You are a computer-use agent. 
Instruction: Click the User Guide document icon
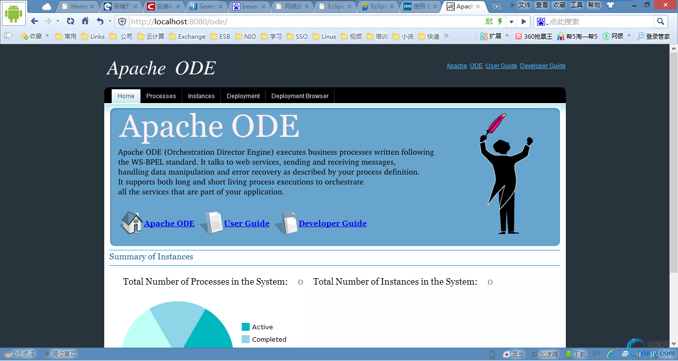click(x=212, y=223)
